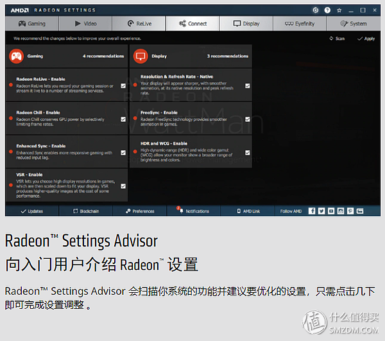Click 'VSR - Enable' title
The width and height of the screenshot is (385, 341).
30,175
